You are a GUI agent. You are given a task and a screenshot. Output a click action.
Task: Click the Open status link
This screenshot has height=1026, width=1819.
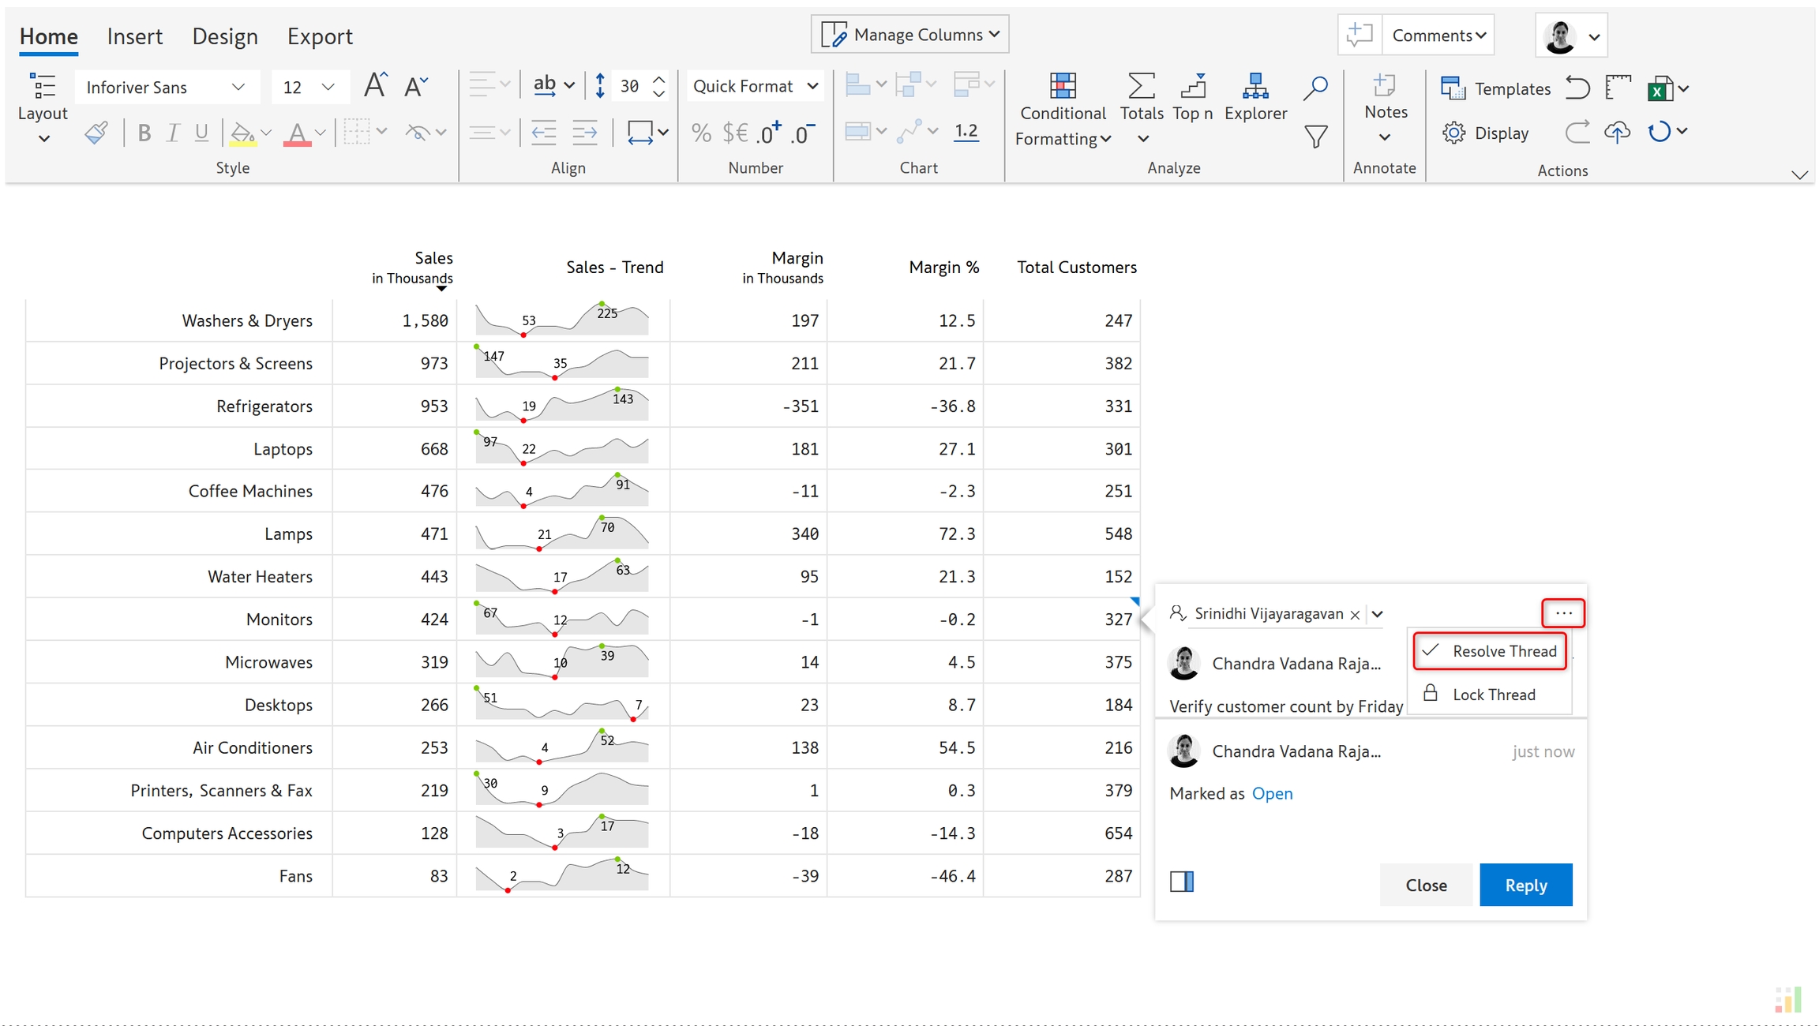pos(1272,793)
